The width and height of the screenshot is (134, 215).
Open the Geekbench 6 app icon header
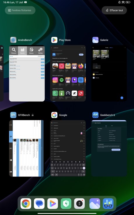pos(95,115)
